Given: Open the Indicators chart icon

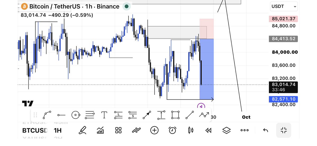Looking at the screenshot, I should [x=100, y=130].
